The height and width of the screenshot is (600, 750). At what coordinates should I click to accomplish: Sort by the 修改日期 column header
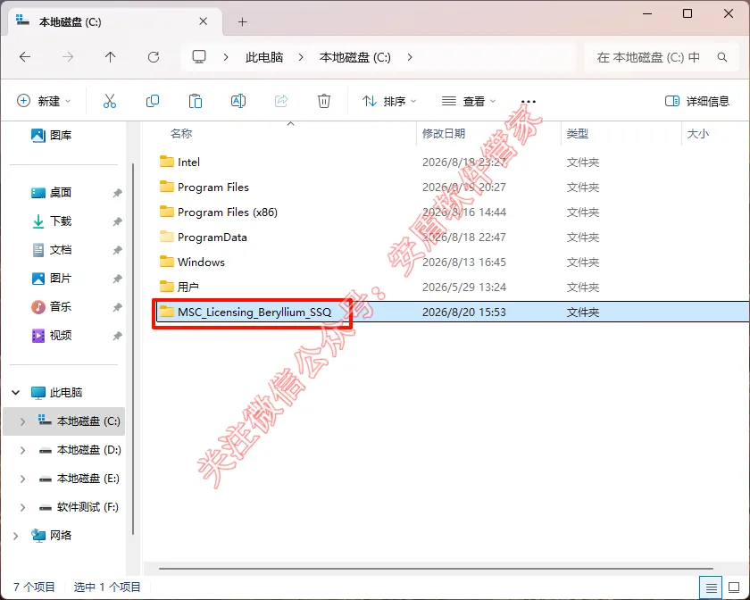tap(487, 134)
